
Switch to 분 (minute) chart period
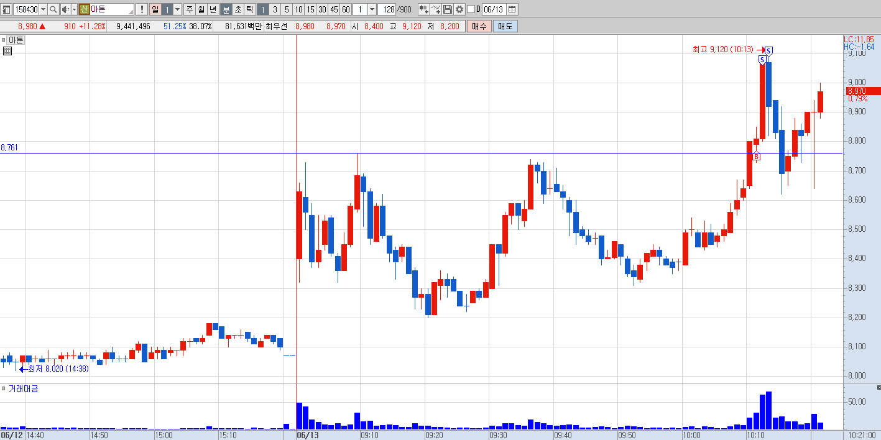(226, 9)
